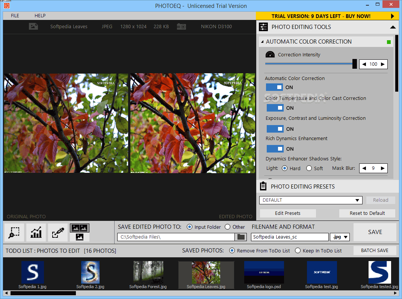Click the Correction Intensity gauge icon
This screenshot has height=299, width=402.
(x=270, y=54)
